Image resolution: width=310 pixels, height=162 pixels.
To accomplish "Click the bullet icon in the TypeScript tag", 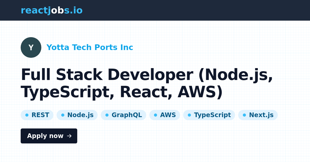I will [189, 115].
